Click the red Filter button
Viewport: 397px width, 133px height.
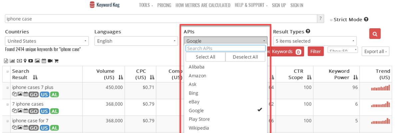pos(316,52)
